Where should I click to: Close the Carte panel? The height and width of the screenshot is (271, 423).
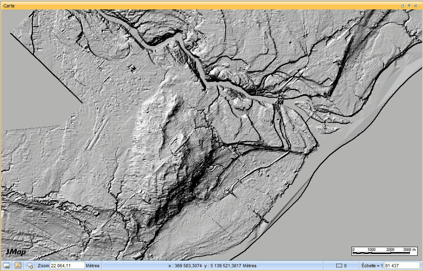tap(416, 6)
